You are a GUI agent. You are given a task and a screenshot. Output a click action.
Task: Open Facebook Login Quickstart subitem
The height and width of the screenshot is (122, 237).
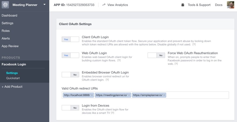click(13, 78)
